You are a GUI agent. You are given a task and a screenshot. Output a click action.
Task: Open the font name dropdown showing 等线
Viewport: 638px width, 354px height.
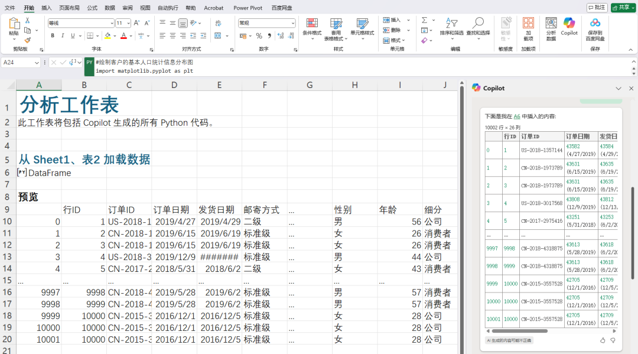(80, 22)
